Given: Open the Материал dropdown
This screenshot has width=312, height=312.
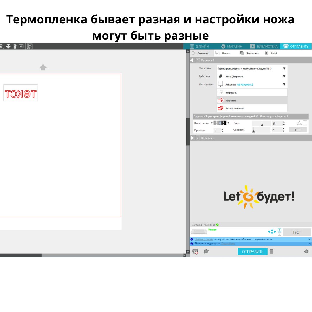Looking at the screenshot, I should tap(252, 68).
